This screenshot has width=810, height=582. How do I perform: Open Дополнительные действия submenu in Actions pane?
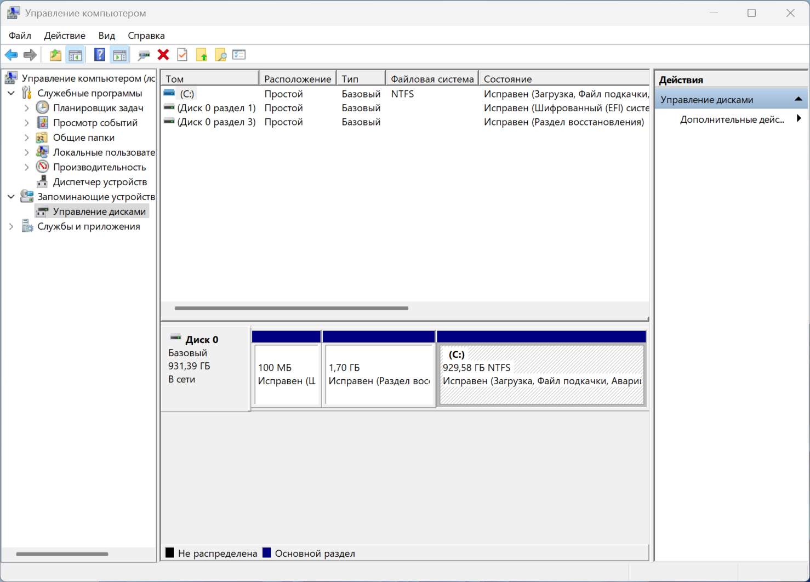[x=732, y=119]
